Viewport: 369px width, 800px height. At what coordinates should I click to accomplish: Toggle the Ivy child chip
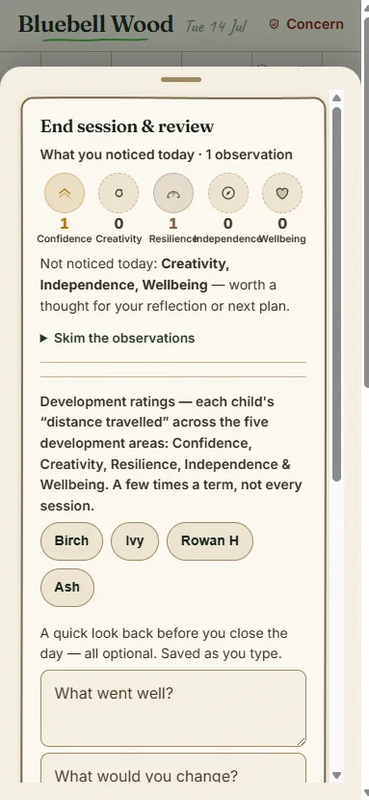click(135, 540)
